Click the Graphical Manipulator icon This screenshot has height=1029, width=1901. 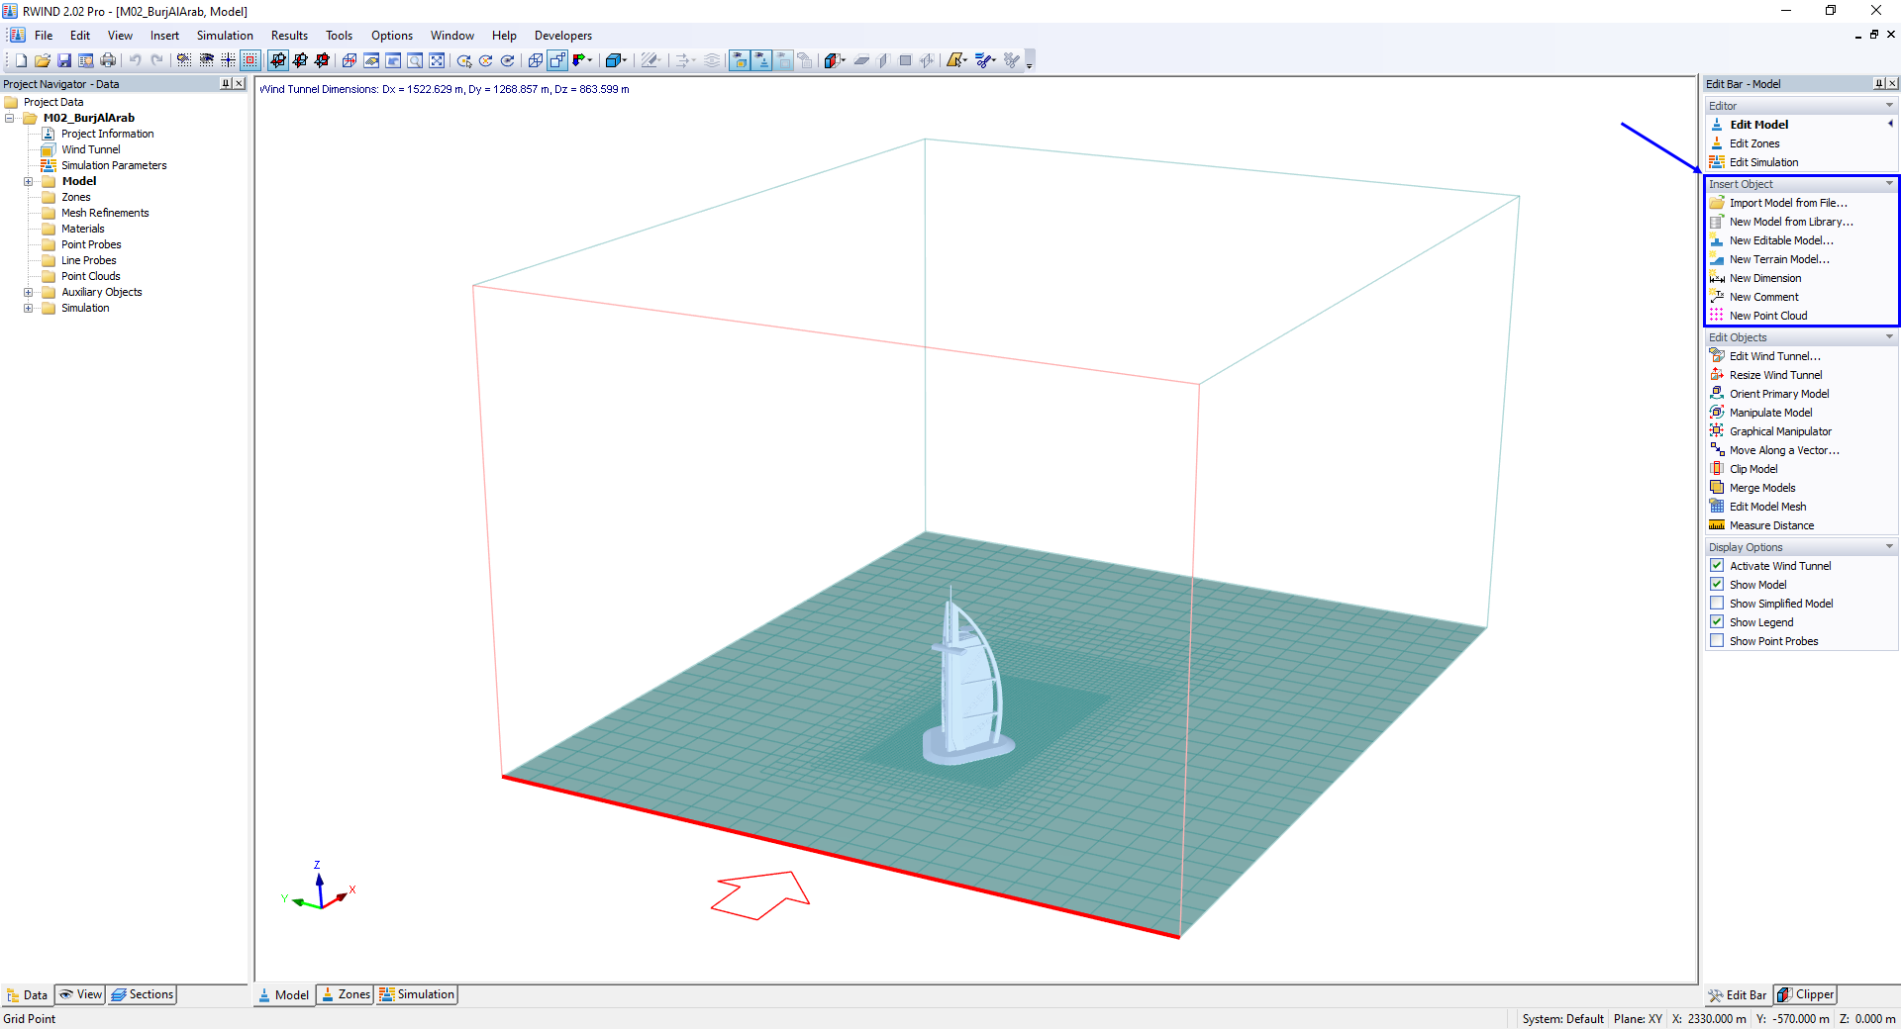[x=1717, y=431]
